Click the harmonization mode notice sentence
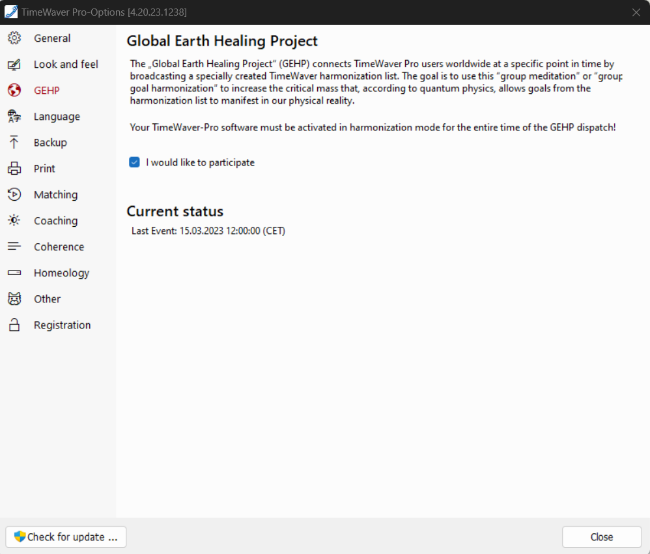This screenshot has height=554, width=650. pyautogui.click(x=373, y=127)
